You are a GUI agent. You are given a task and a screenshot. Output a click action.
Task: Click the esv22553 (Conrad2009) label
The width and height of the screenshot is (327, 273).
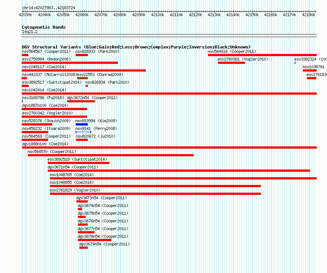(100, 74)
